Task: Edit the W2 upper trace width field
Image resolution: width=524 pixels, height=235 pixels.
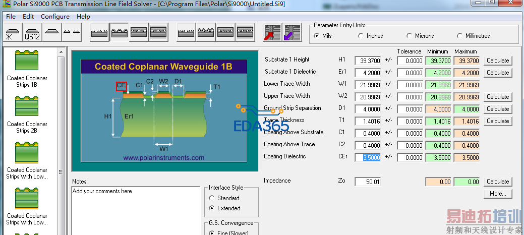Action: 368,97
